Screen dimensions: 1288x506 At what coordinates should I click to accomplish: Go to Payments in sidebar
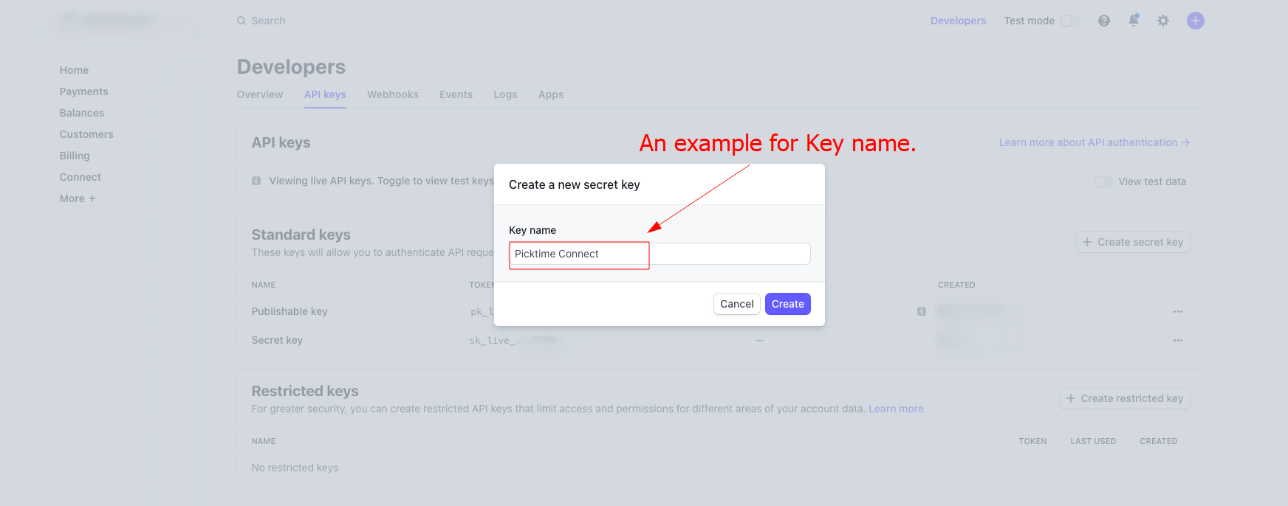pos(83,91)
